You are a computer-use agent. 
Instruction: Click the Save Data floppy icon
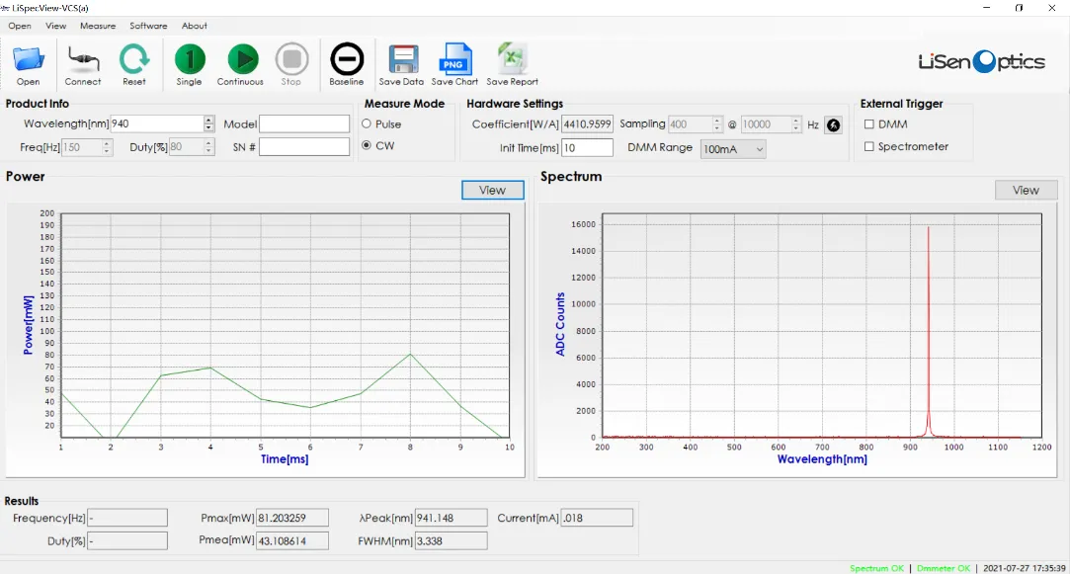coord(401,60)
